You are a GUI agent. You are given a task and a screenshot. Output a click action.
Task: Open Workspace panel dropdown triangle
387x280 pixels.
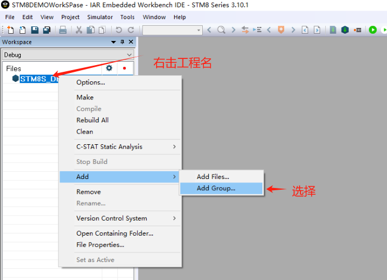pos(113,42)
